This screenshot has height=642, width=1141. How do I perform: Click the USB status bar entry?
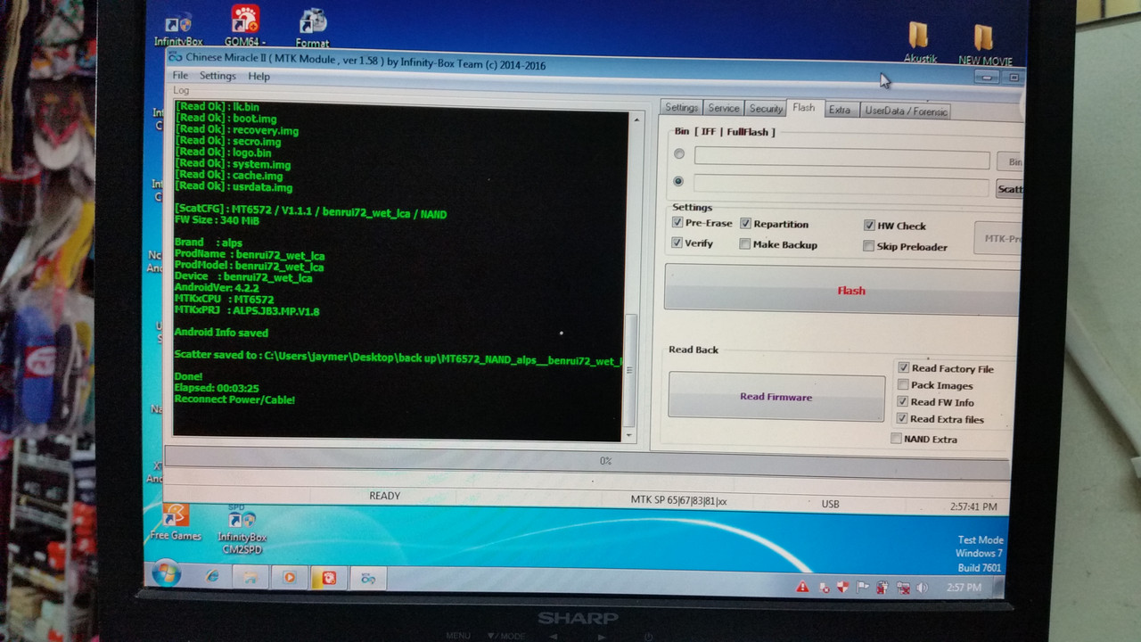tap(830, 504)
